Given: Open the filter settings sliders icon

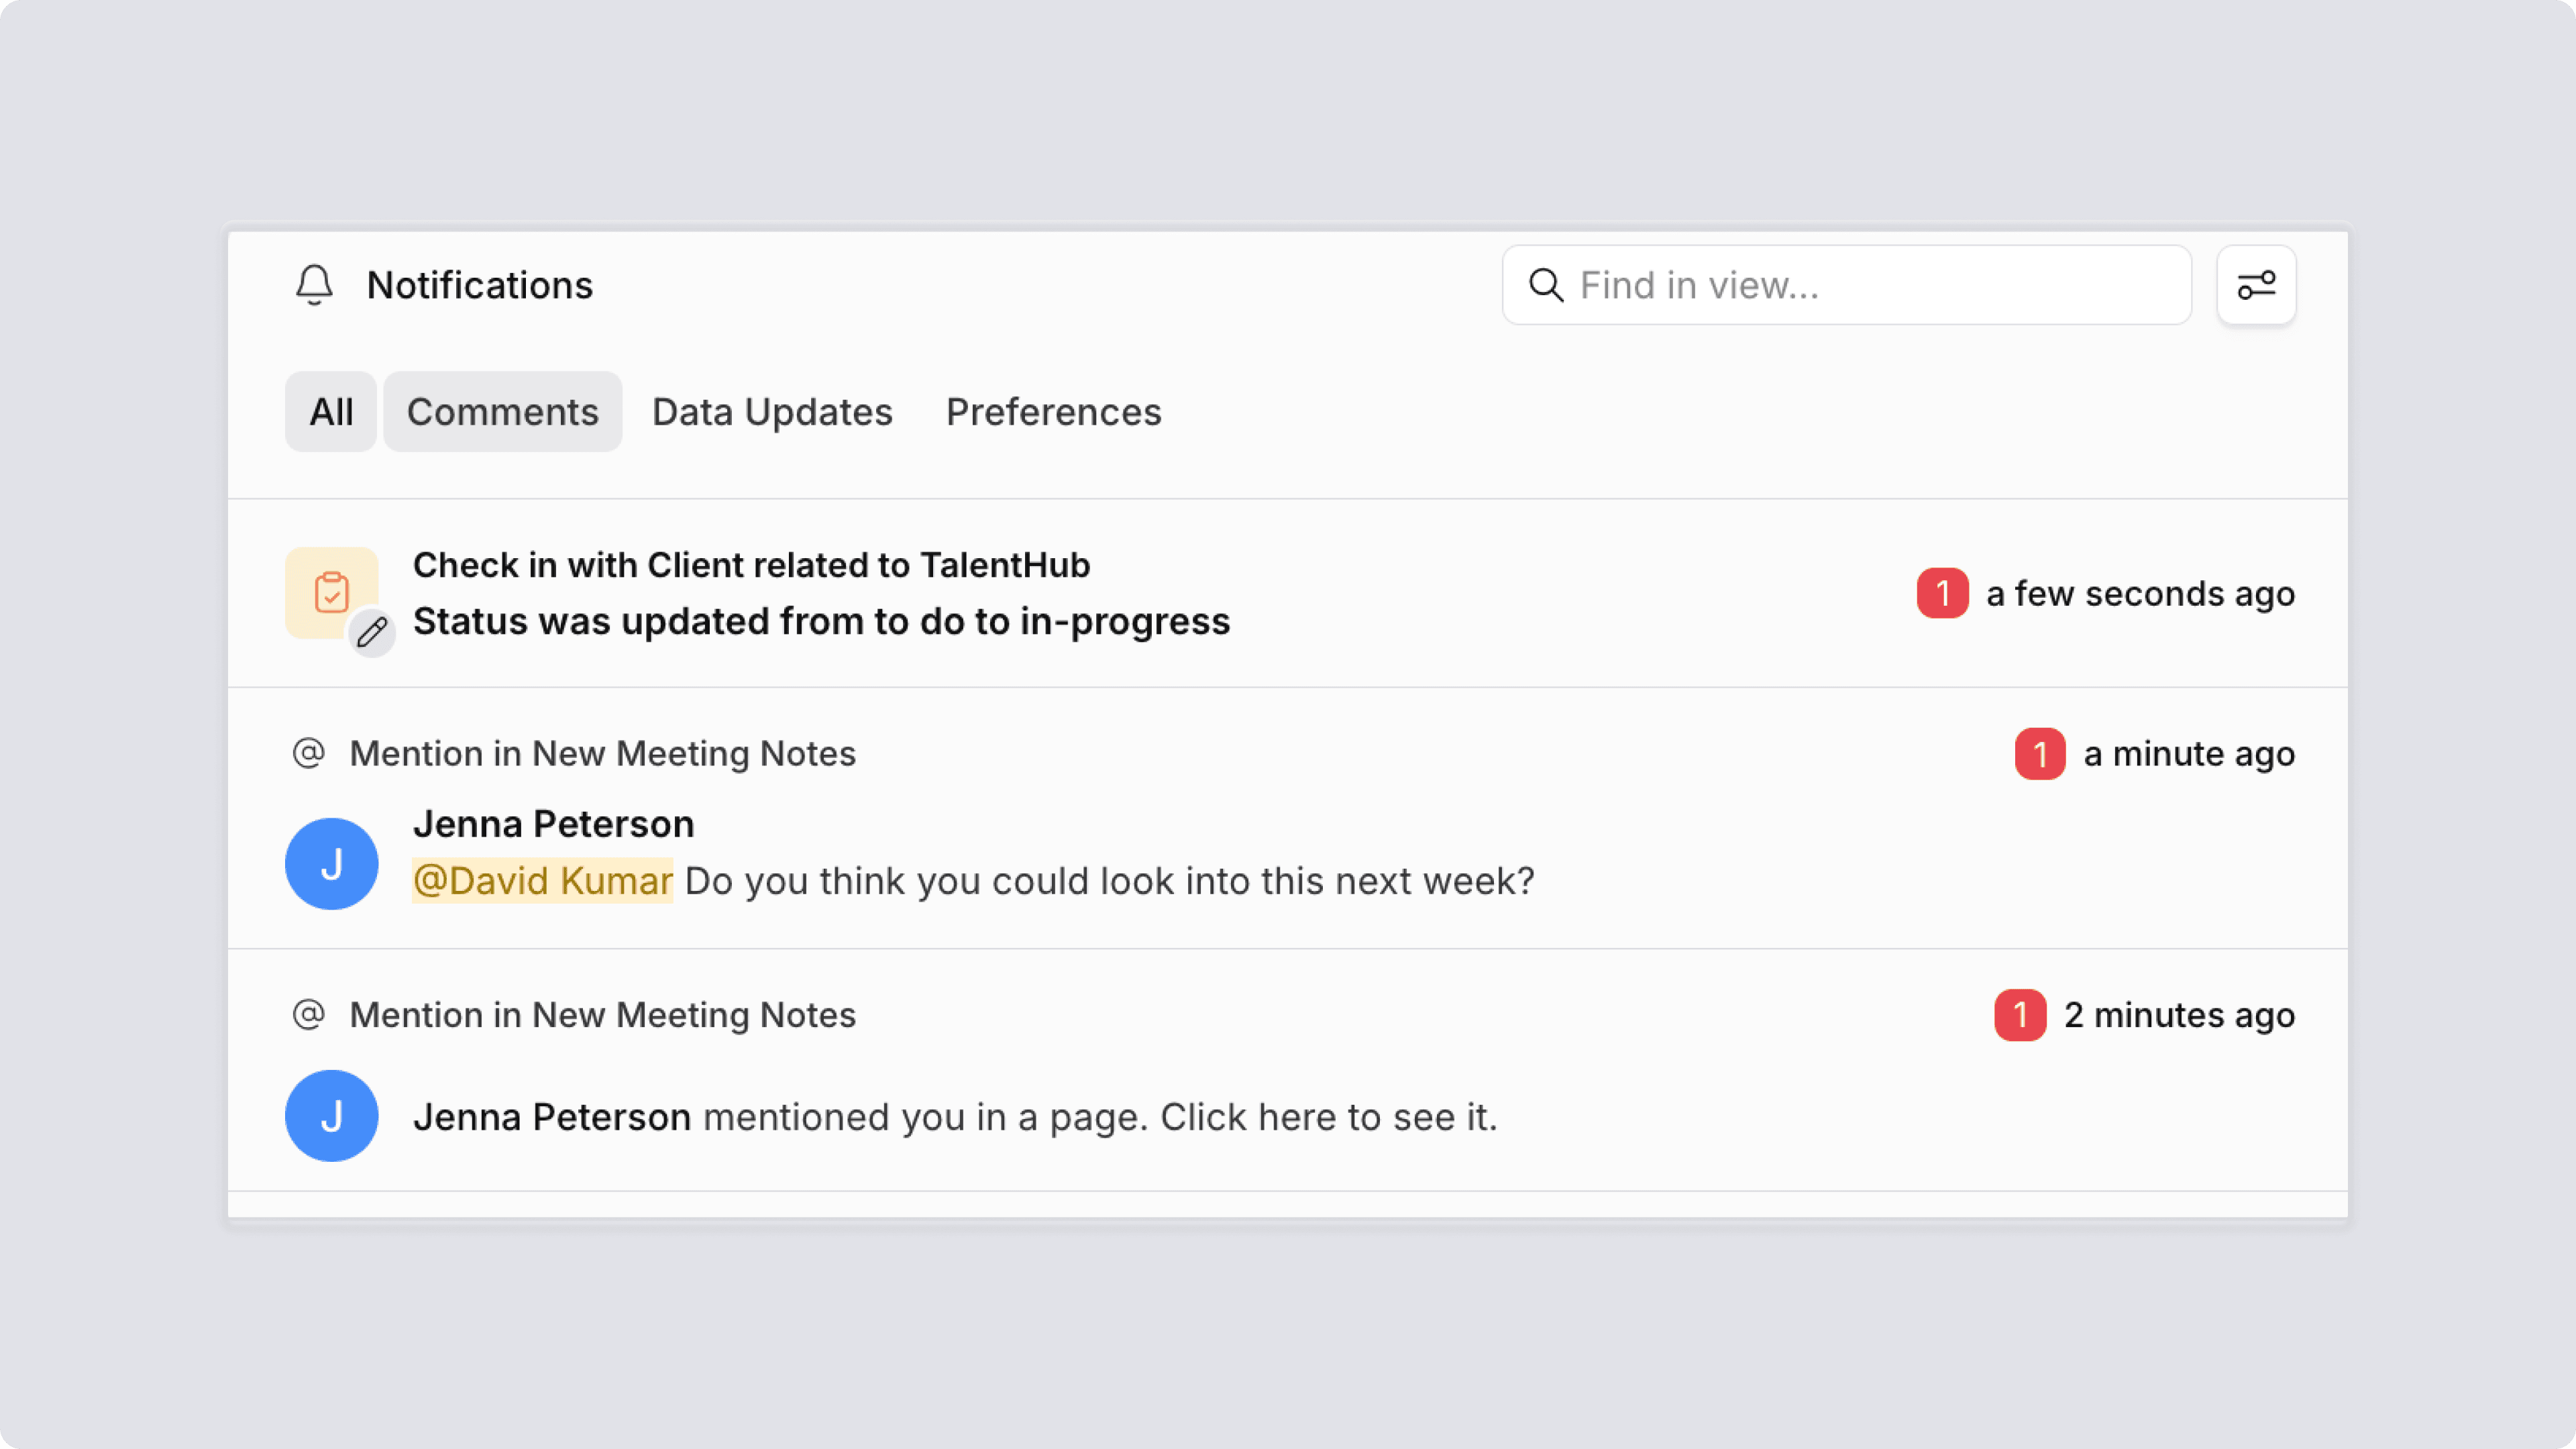Looking at the screenshot, I should tap(2256, 285).
